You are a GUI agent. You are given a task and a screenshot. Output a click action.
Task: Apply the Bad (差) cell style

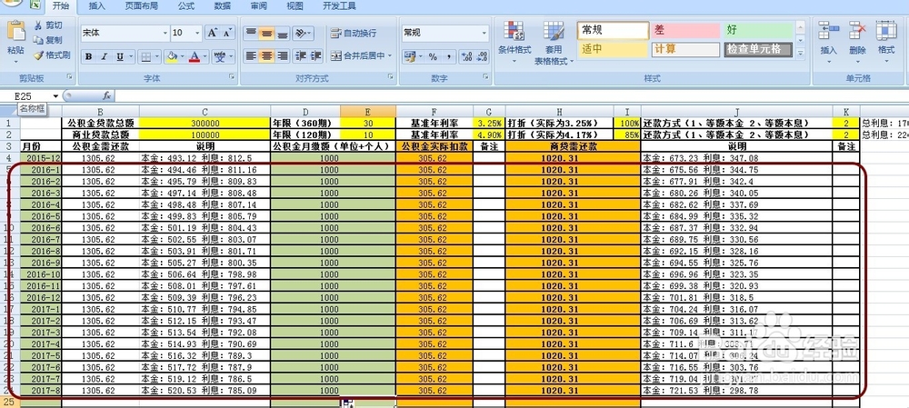pyautogui.click(x=685, y=30)
